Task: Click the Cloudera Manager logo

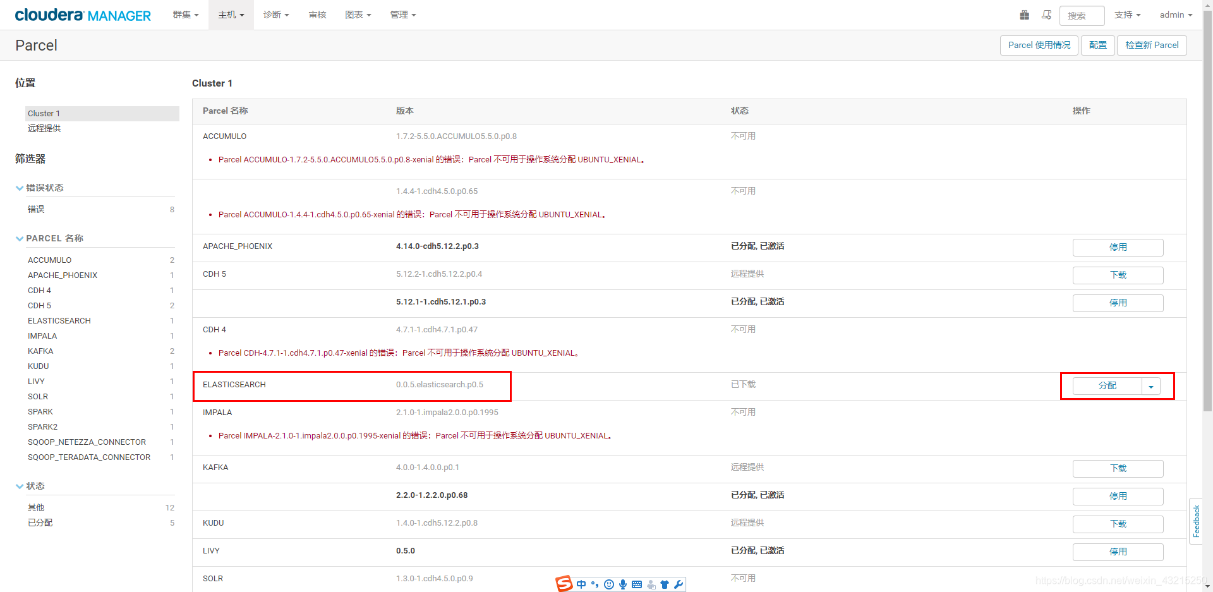Action: coord(83,15)
